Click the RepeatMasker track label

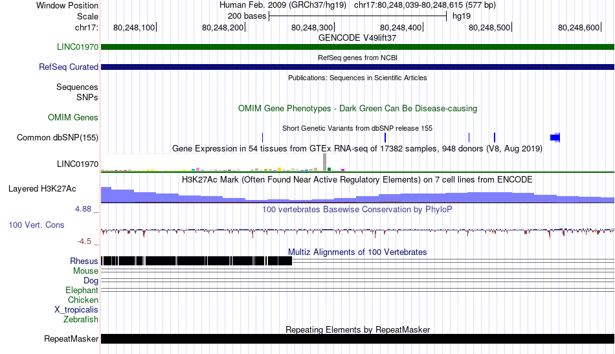(71, 338)
